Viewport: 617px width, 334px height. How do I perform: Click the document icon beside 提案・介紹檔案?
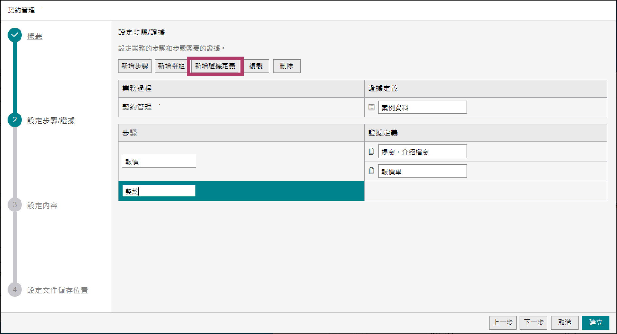click(371, 151)
